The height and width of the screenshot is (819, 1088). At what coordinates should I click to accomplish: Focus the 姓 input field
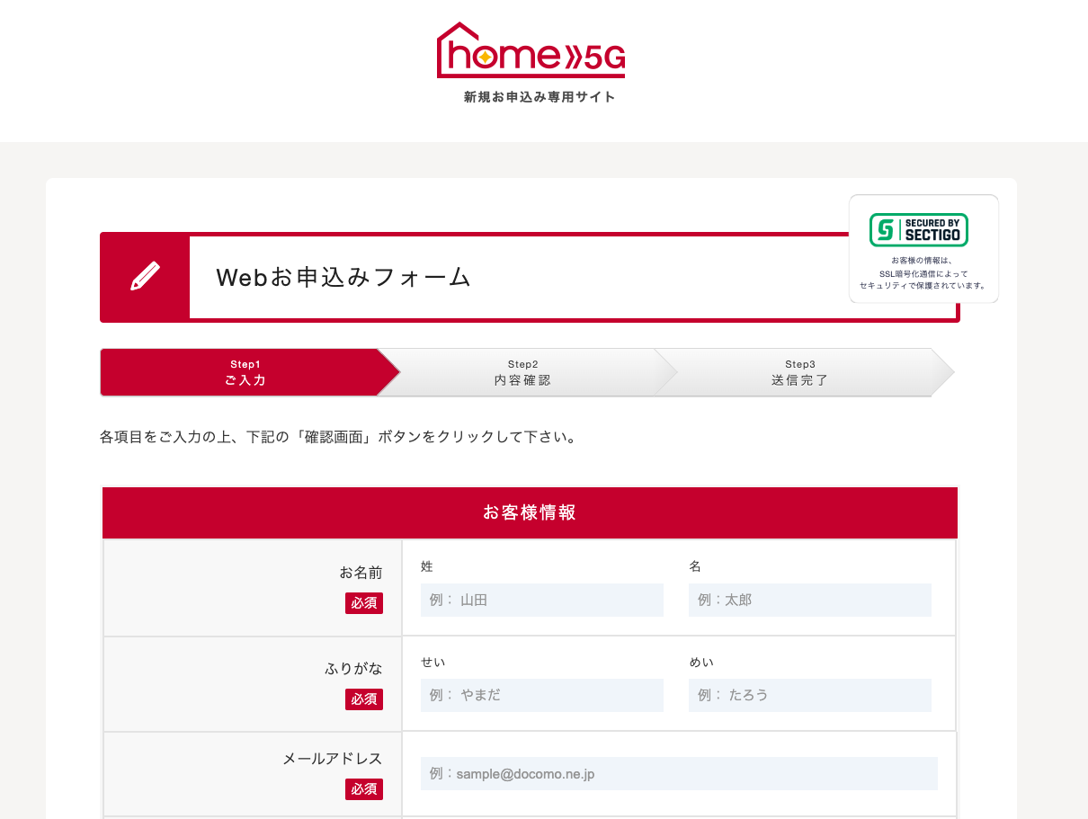pos(542,600)
